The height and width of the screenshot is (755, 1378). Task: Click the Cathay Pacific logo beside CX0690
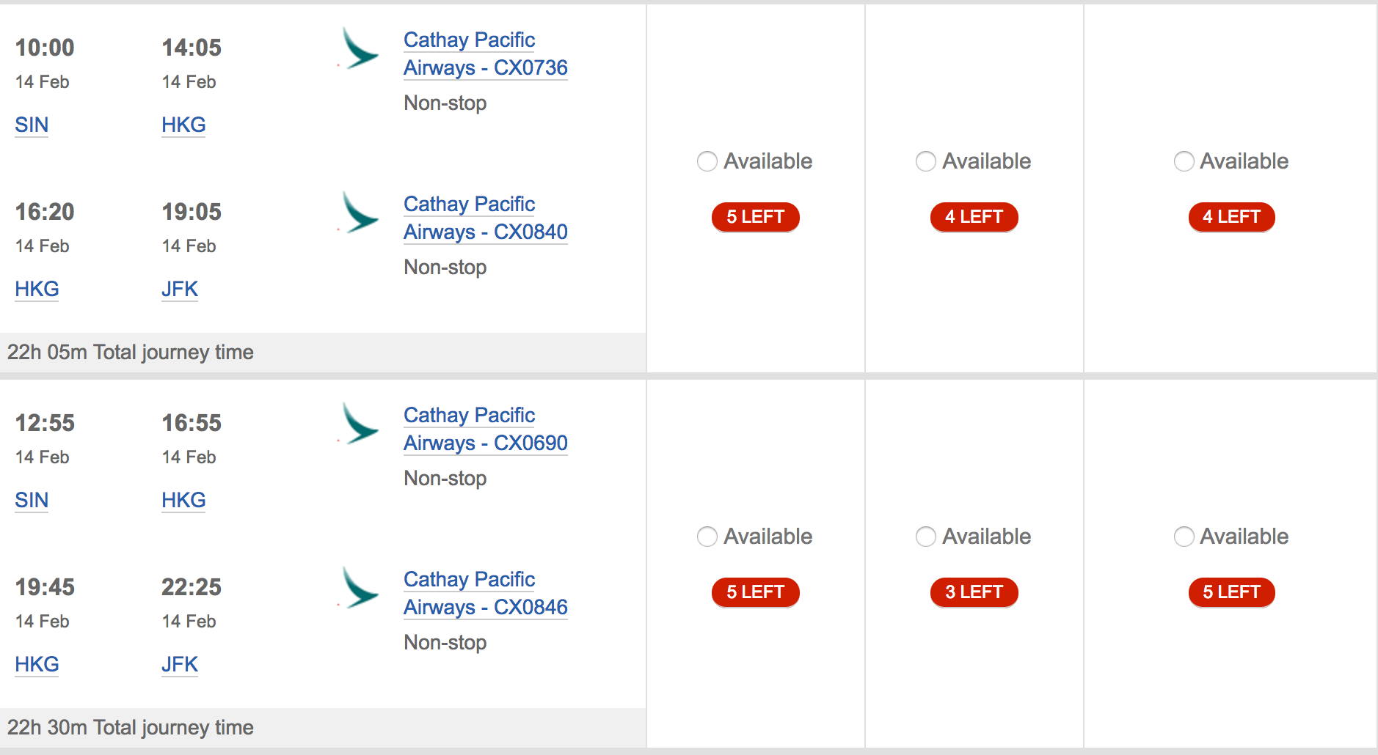[x=360, y=424]
